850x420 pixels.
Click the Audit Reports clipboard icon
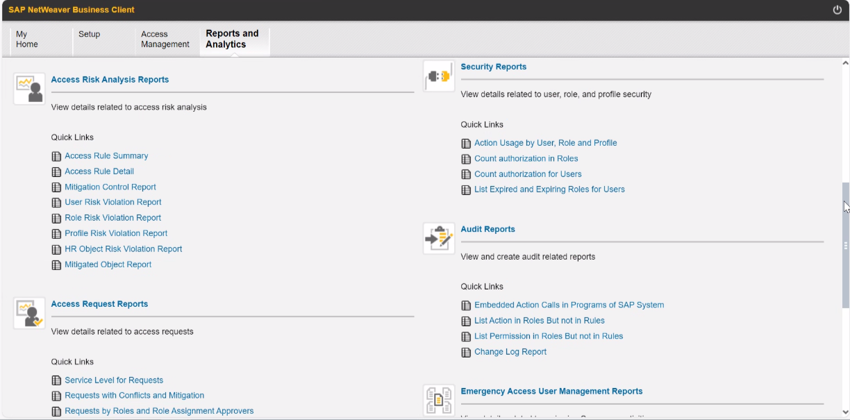point(439,238)
